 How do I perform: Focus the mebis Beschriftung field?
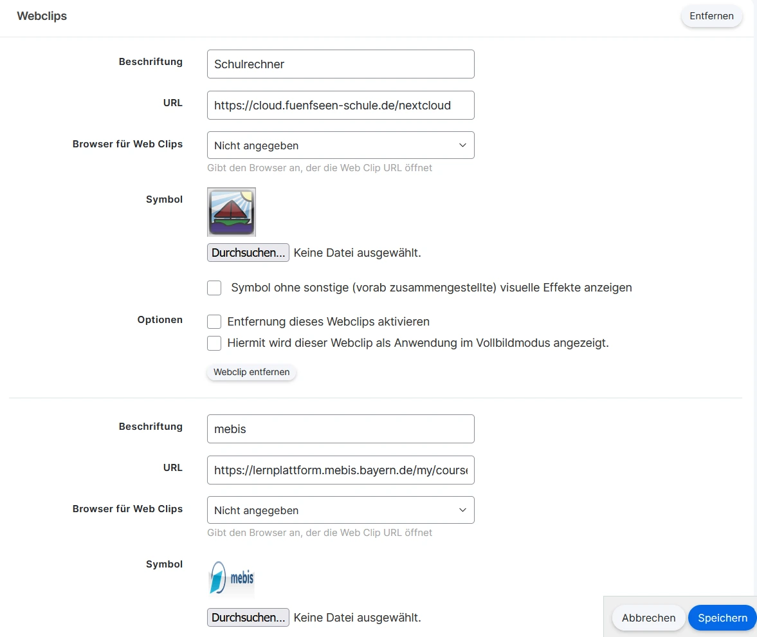pyautogui.click(x=340, y=429)
